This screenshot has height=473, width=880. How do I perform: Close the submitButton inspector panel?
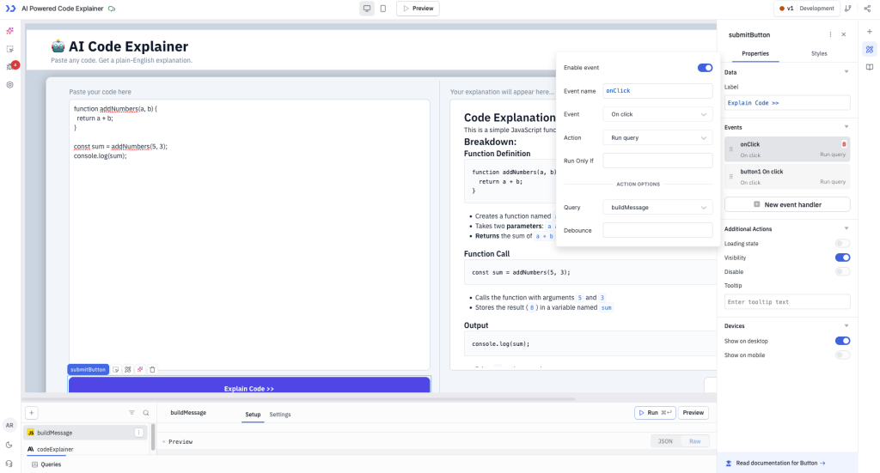pyautogui.click(x=844, y=34)
